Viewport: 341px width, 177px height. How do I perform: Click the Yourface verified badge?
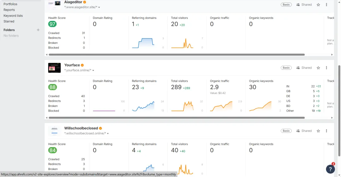[x=82, y=65]
